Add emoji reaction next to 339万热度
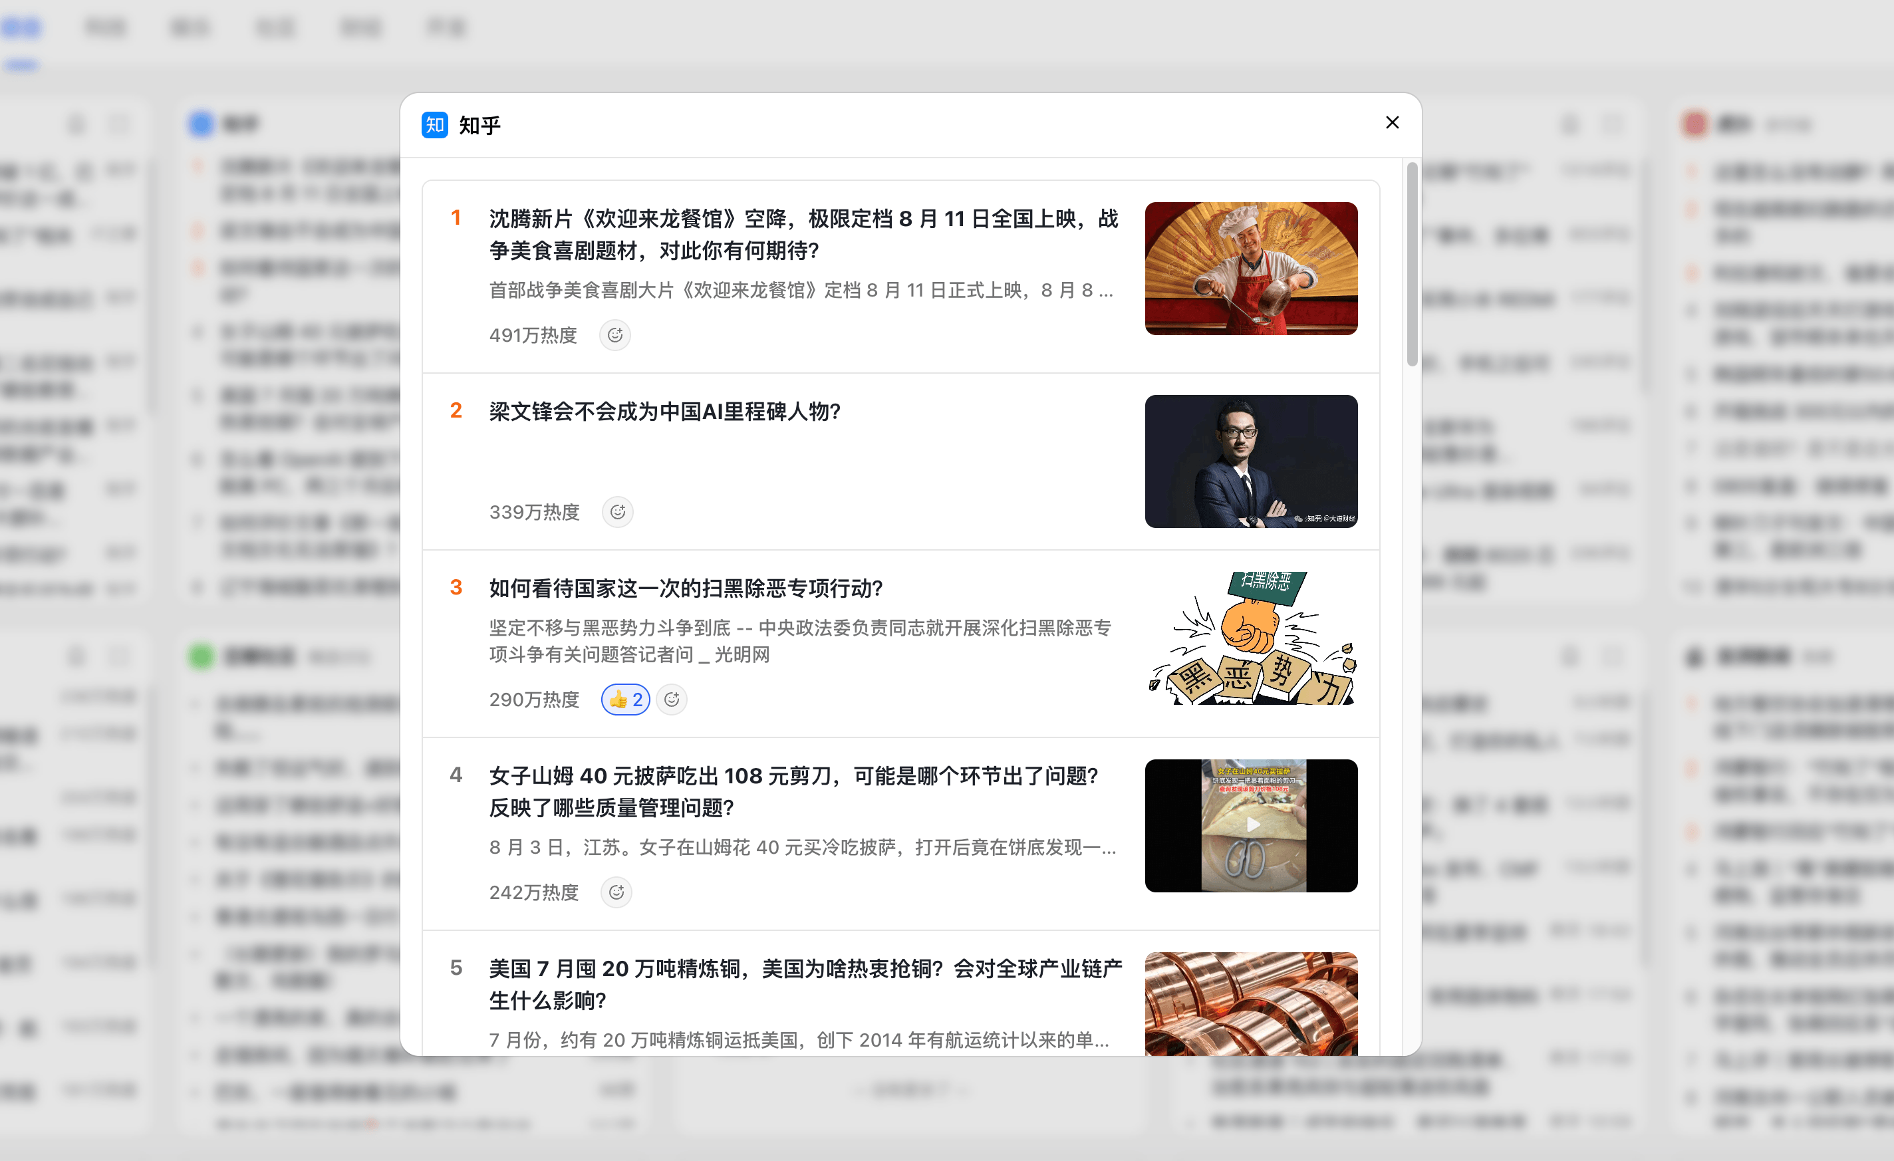The width and height of the screenshot is (1894, 1161). (618, 512)
